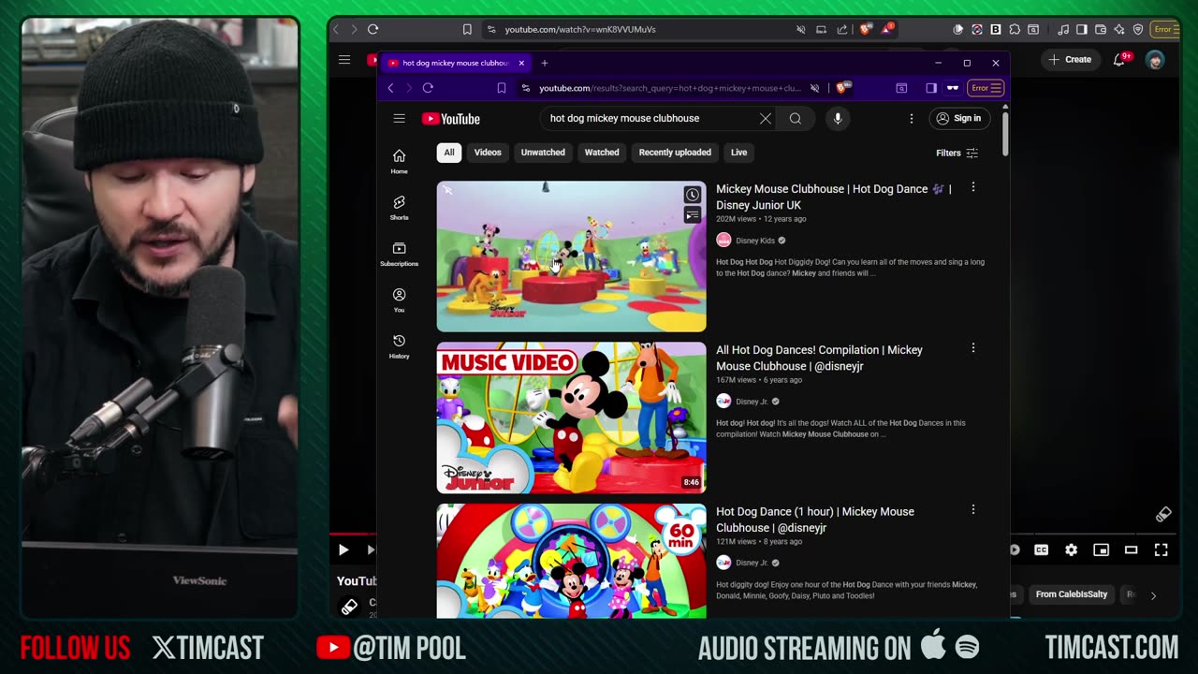Toggle closed captions in background video player
This screenshot has width=1198, height=674.
(x=1041, y=550)
